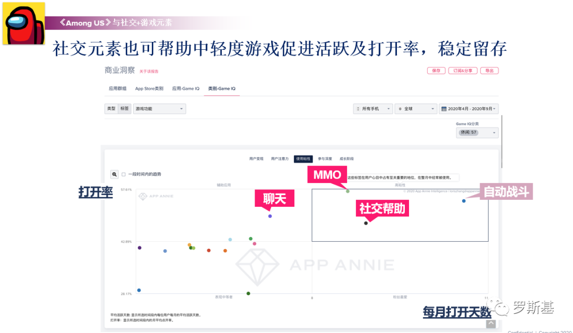Expand the 全球 region dropdown
This screenshot has width=573, height=333.
click(416, 109)
